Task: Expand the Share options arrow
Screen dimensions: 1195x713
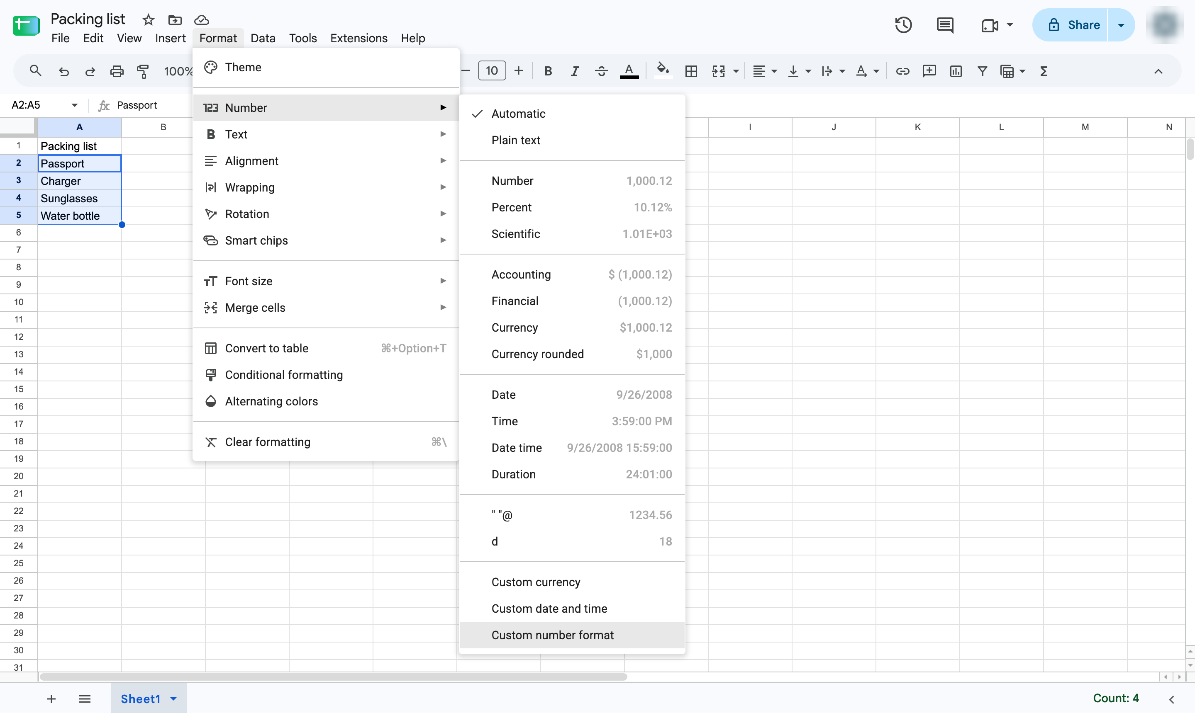Action: (x=1121, y=25)
